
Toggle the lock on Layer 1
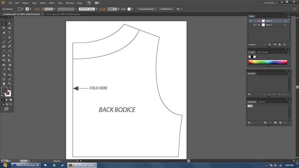[x=254, y=25]
